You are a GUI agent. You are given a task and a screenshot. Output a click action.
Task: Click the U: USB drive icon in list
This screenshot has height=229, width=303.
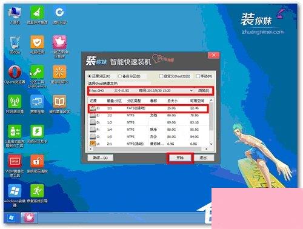click(x=93, y=144)
